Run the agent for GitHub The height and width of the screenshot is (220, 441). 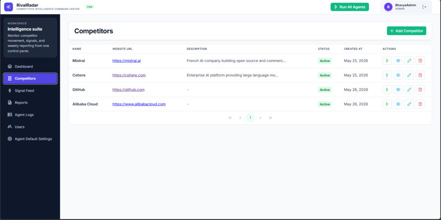[x=387, y=89]
